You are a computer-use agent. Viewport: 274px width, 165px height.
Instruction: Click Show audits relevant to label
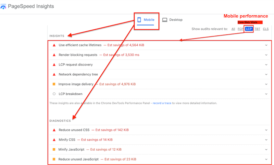point(210,29)
